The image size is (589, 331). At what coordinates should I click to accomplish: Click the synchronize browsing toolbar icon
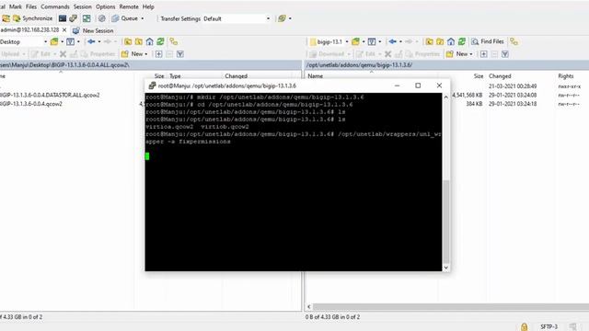pos(87,18)
